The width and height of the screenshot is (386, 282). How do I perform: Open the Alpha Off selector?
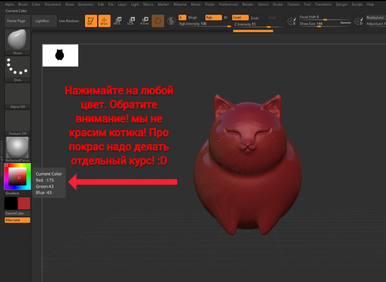tap(17, 96)
